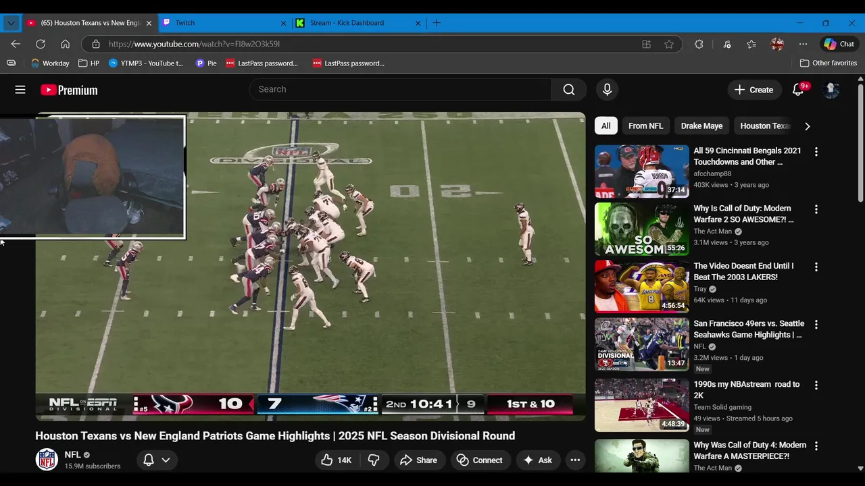Add this page to favorites star
Image resolution: width=865 pixels, height=486 pixels.
click(669, 44)
